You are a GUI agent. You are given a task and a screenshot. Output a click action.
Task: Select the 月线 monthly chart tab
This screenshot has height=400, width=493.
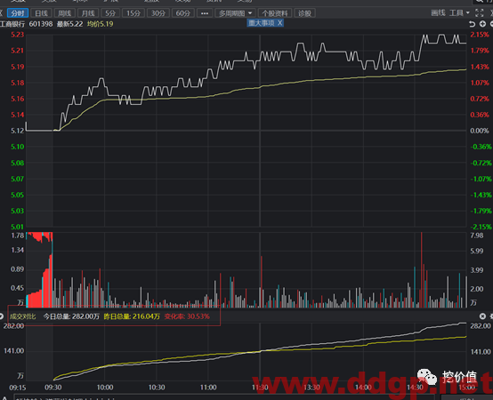[88, 13]
